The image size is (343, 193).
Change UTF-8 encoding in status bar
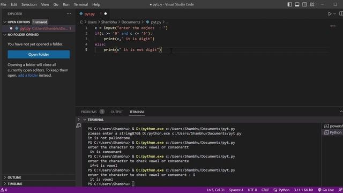click(252, 190)
